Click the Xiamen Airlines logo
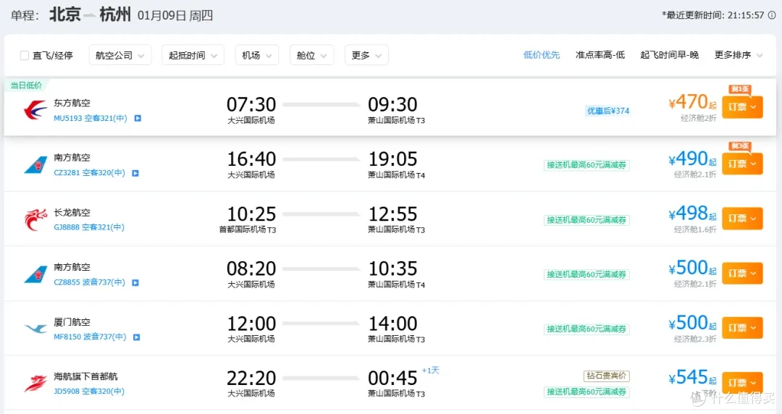 (x=35, y=329)
